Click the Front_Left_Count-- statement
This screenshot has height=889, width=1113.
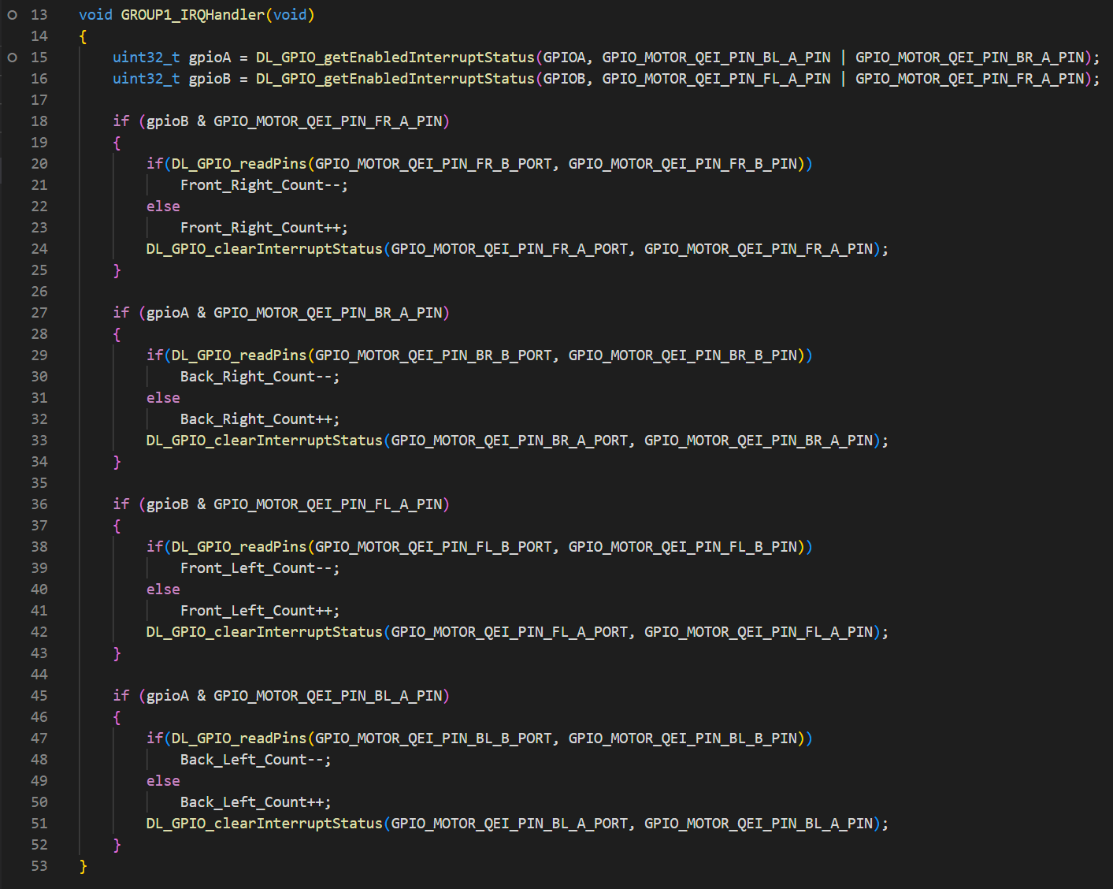pyautogui.click(x=260, y=568)
